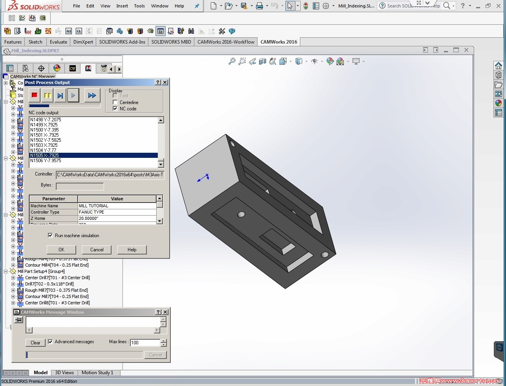
Task: Click the Edit Appearance icon in view toolbar
Action: click(x=330, y=61)
